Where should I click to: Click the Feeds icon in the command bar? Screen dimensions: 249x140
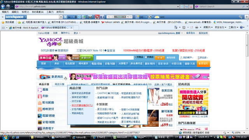tap(184, 27)
